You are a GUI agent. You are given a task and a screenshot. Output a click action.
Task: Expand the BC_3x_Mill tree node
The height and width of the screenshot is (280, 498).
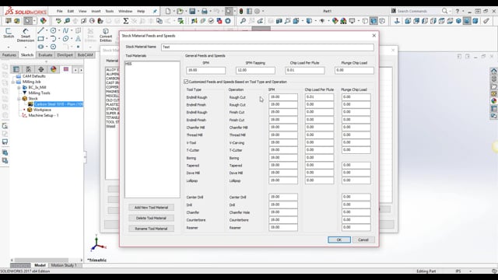pyautogui.click(x=19, y=87)
